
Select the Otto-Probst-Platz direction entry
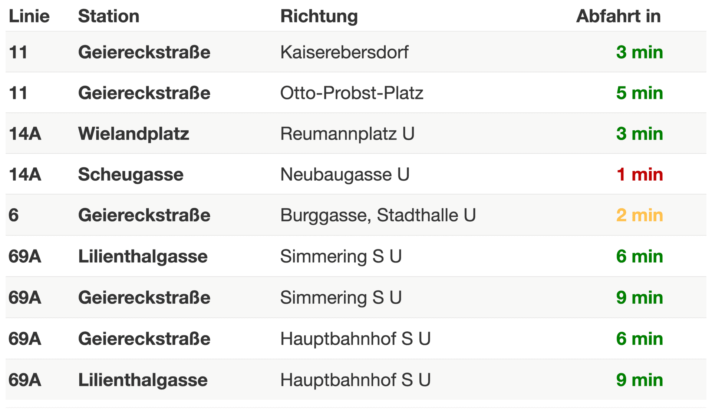[352, 93]
